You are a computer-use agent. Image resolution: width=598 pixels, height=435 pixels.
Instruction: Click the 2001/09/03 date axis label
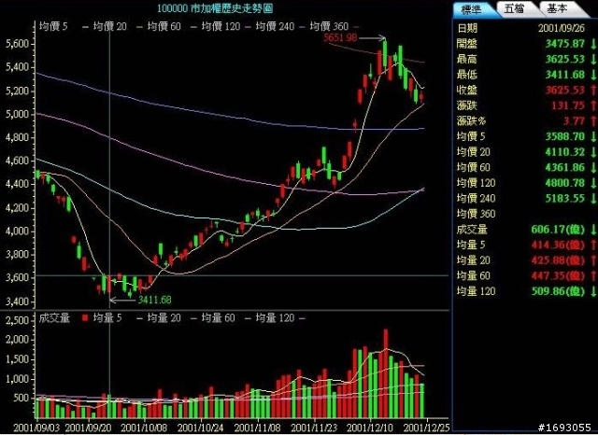(x=36, y=428)
